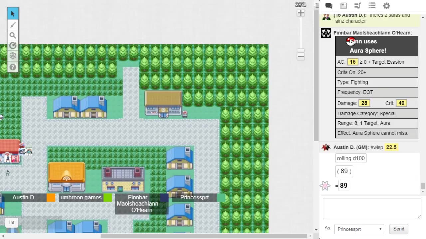Click the 'Frequency: EOT' row
The width and height of the screenshot is (426, 239).
[377, 92]
